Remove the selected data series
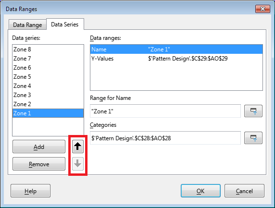275x208 pixels. click(39, 164)
